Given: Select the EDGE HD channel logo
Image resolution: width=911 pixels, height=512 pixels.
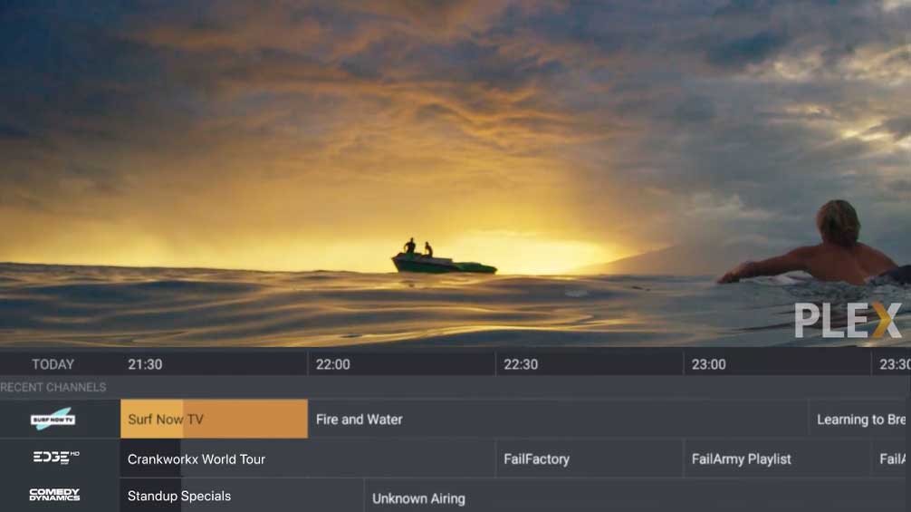Looking at the screenshot, I should tap(56, 458).
